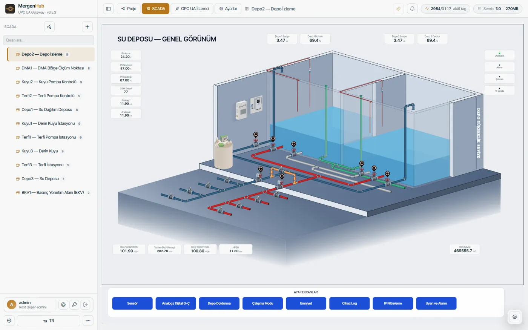Open notifications bell
This screenshot has width=528, height=330.
coord(412,9)
